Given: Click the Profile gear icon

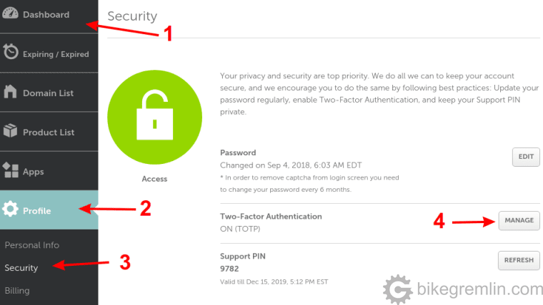Looking at the screenshot, I should point(11,209).
